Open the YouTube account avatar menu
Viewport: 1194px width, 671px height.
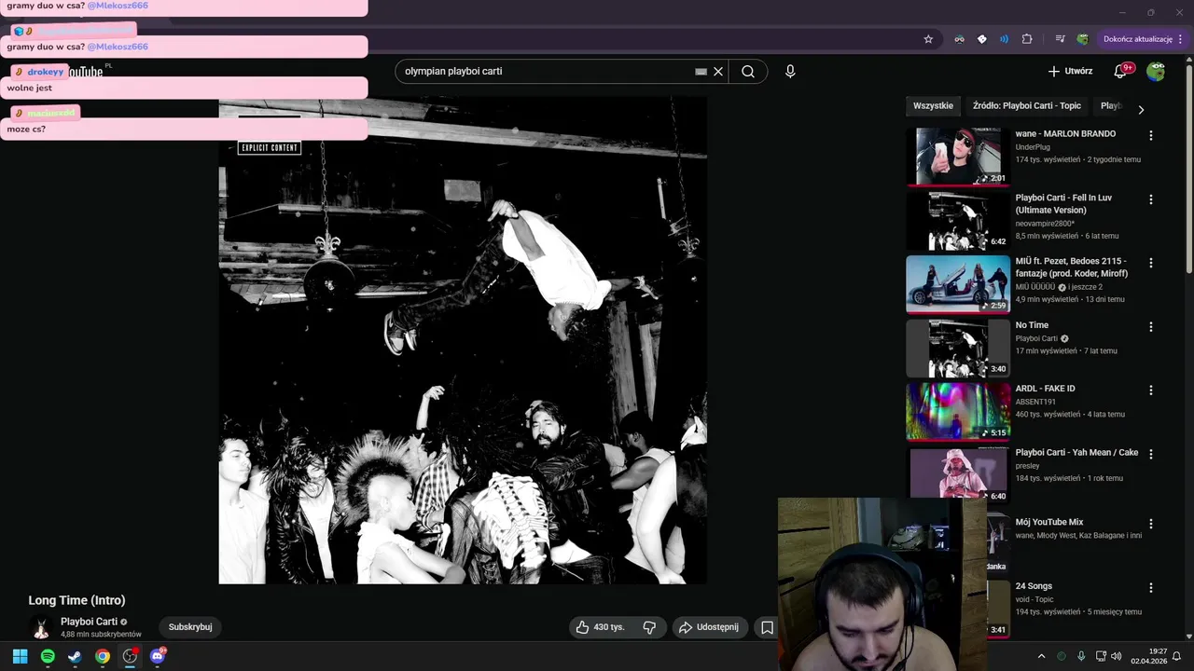click(x=1156, y=71)
